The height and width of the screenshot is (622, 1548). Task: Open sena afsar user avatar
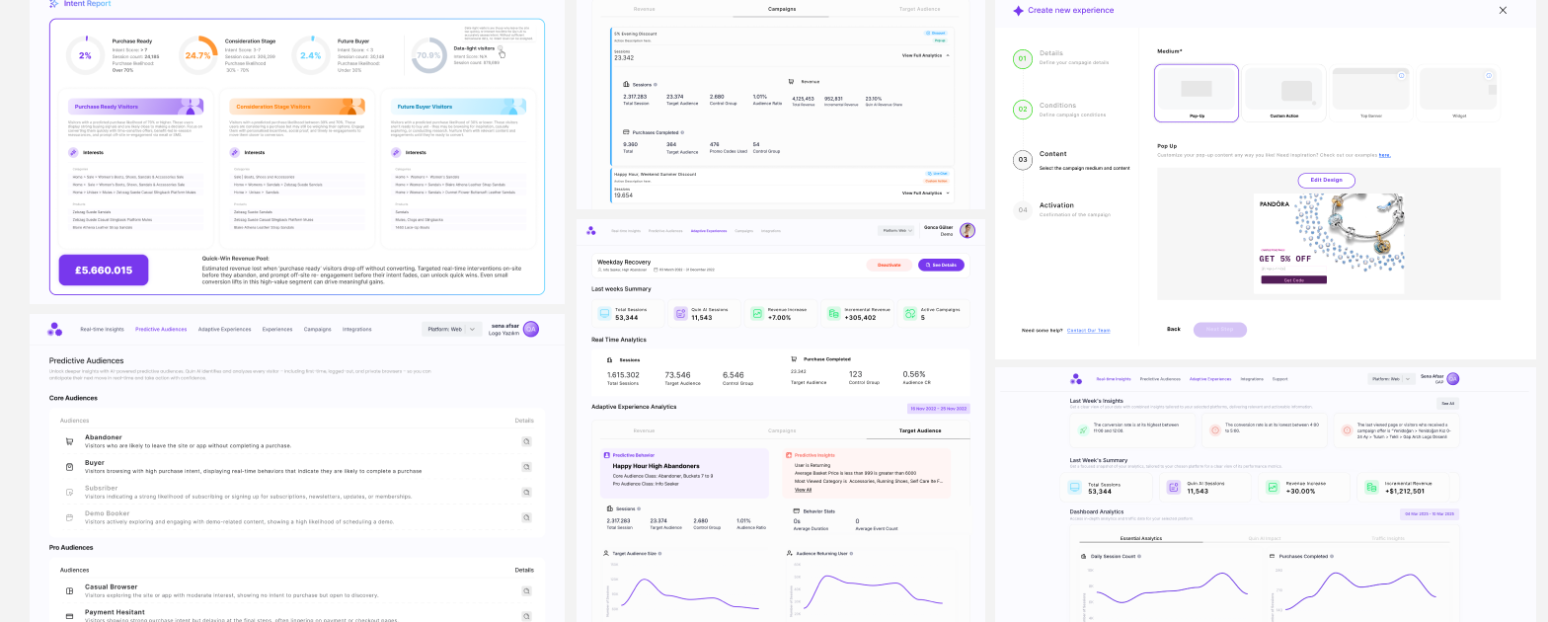tap(531, 329)
